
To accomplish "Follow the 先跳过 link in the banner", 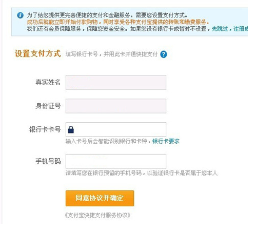I will [220, 29].
